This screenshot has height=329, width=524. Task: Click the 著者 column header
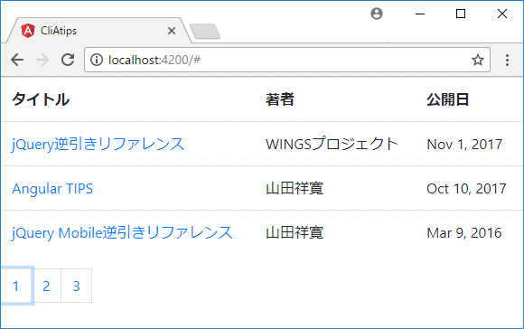point(280,99)
